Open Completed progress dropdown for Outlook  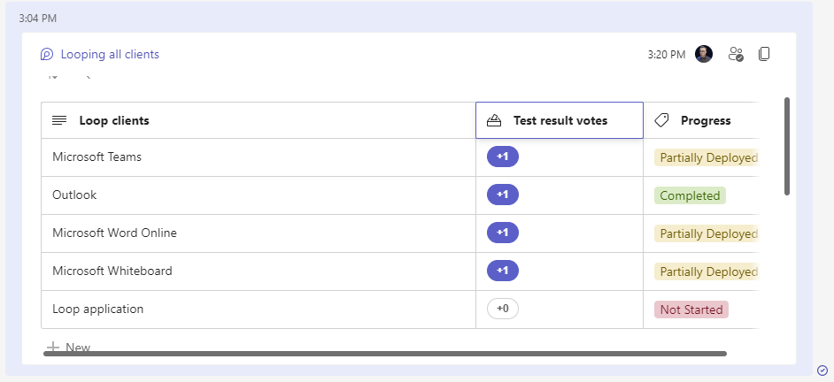690,195
